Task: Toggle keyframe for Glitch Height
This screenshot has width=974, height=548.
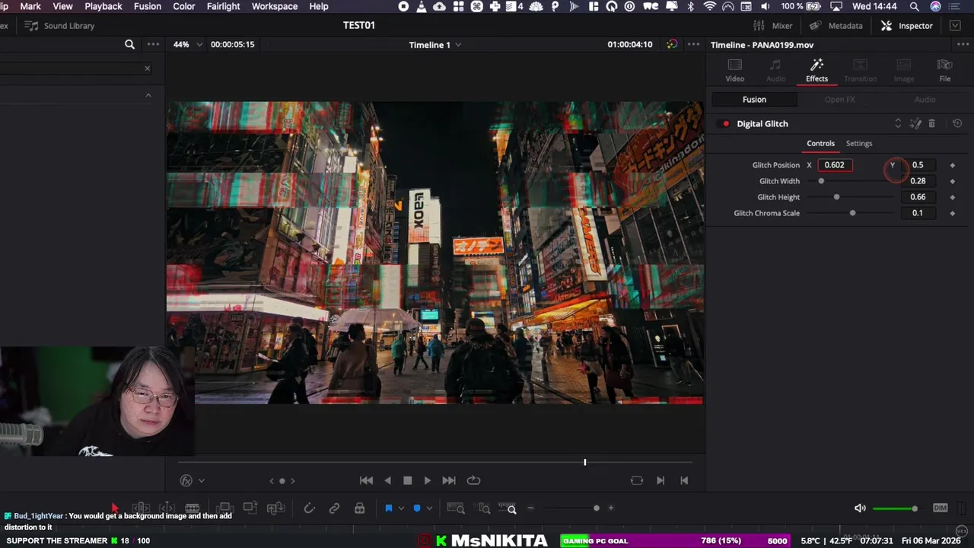Action: [952, 197]
